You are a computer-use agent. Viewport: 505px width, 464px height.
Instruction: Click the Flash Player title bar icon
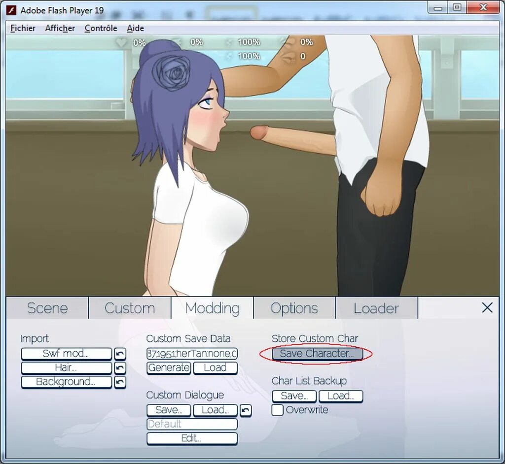point(12,10)
